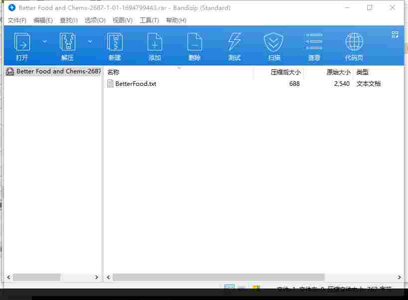Open the 工具(T) menu

click(149, 20)
